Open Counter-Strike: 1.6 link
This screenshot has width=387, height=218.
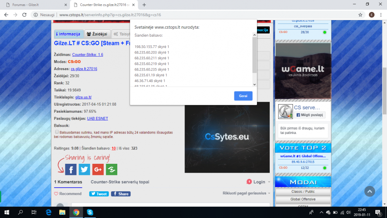coord(87,55)
